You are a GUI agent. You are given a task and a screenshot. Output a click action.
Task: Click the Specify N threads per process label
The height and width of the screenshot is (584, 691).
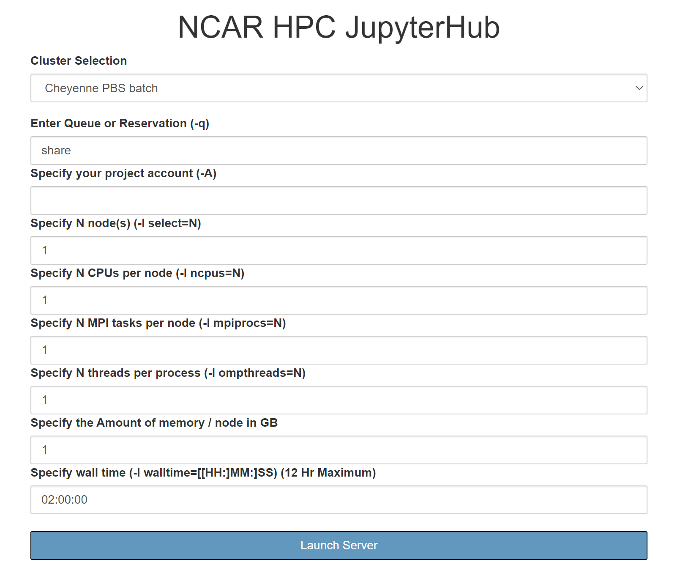[168, 373]
